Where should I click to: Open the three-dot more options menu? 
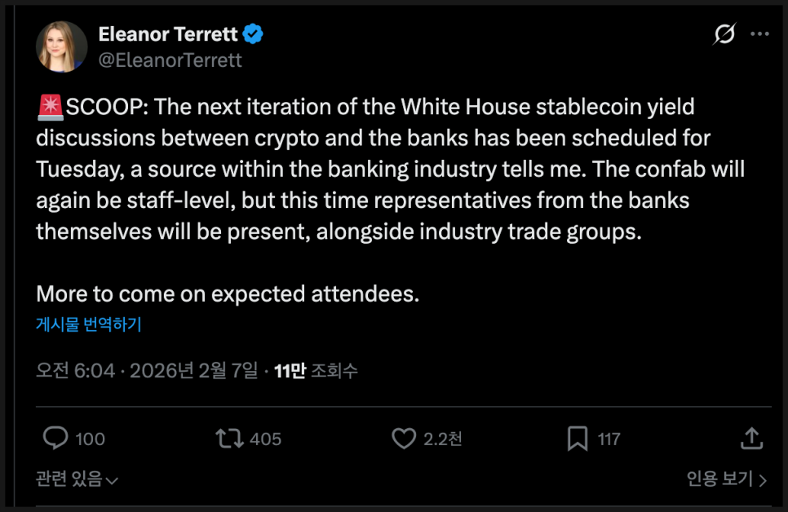(x=759, y=34)
